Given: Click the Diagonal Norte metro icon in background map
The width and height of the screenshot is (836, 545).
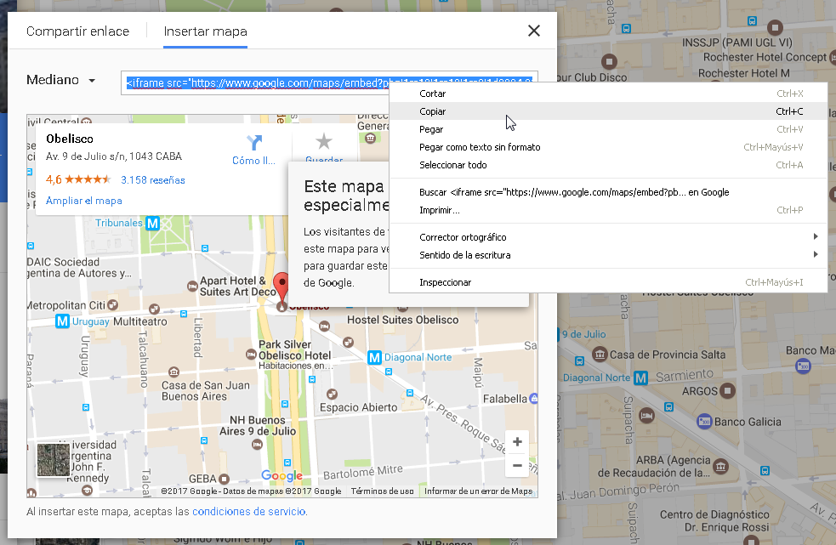Looking at the screenshot, I should (x=640, y=378).
